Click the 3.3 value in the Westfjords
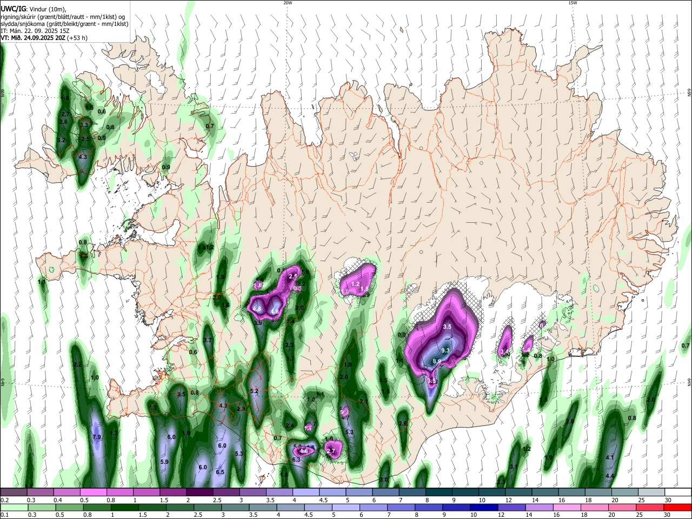The width and height of the screenshot is (692, 519). [x=84, y=125]
